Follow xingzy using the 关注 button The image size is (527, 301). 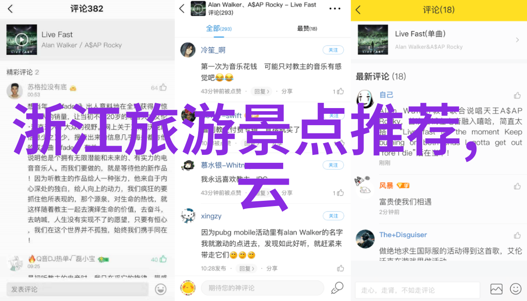point(333,216)
